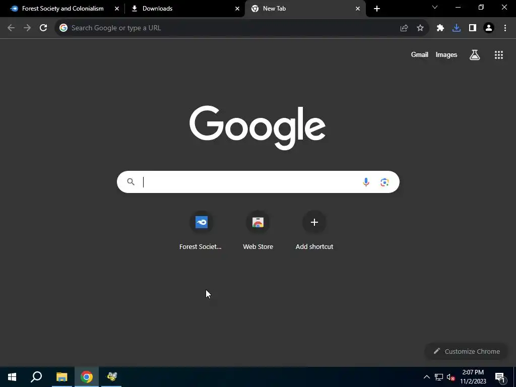Open Google Images link
This screenshot has height=387, width=516.
[446, 54]
